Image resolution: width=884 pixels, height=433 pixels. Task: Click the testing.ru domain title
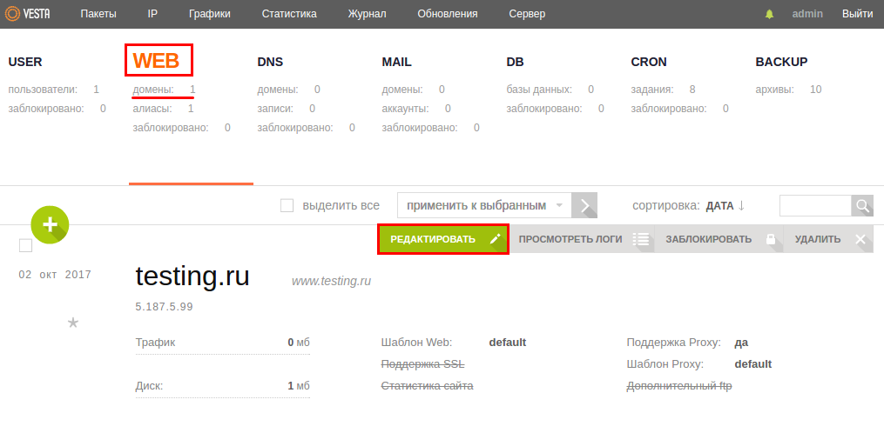(x=192, y=277)
